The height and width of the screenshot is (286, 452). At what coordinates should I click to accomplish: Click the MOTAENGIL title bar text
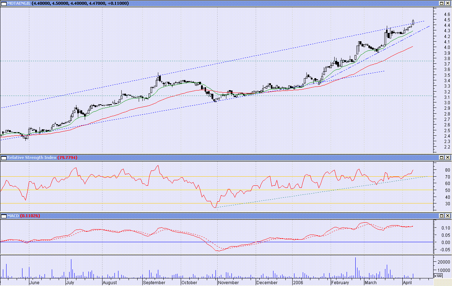(x=68, y=3)
